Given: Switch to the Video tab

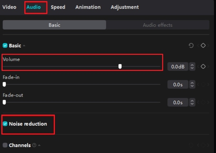Looking at the screenshot, I should coord(9,7).
